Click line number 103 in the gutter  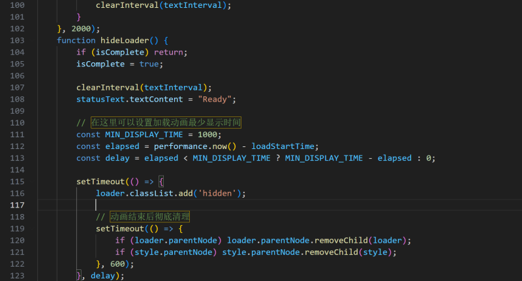pos(16,40)
